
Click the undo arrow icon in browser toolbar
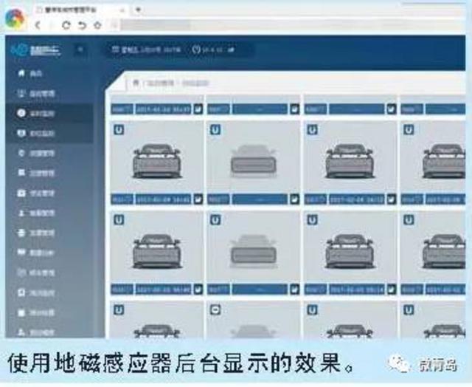click(x=80, y=24)
